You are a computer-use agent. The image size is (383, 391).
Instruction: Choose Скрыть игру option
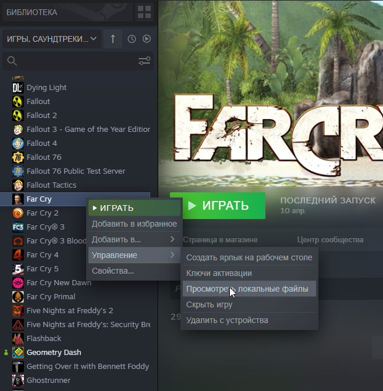tap(249, 304)
